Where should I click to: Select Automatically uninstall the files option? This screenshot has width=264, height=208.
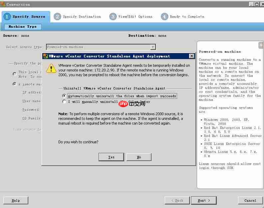[x=64, y=96]
